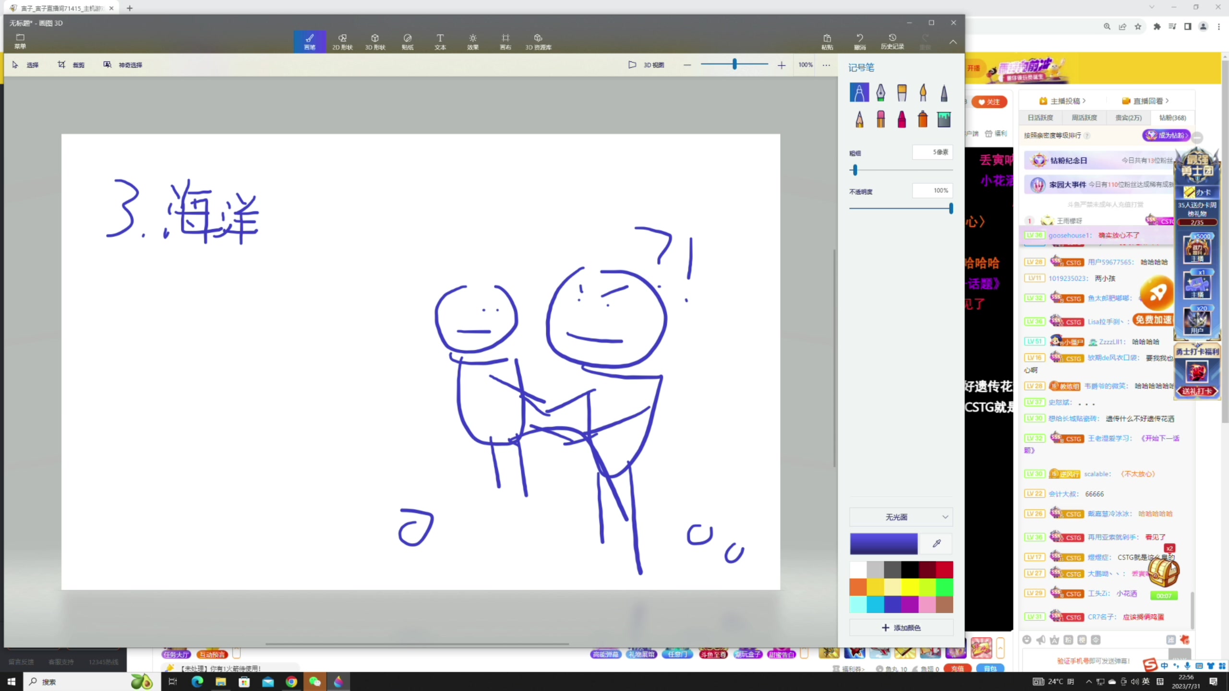Expand the 无光面 material dropdown
1229x691 pixels.
point(901,517)
